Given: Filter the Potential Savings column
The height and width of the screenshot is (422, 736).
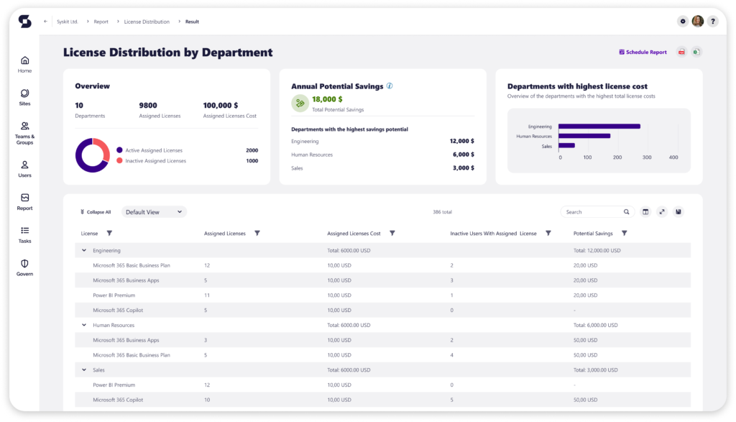Looking at the screenshot, I should pyautogui.click(x=624, y=234).
